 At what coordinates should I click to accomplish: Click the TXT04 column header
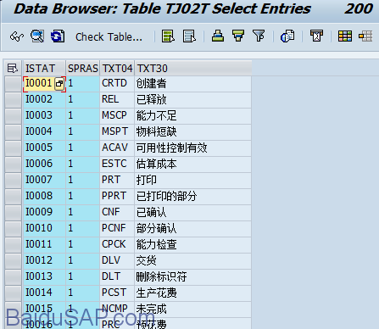point(117,68)
